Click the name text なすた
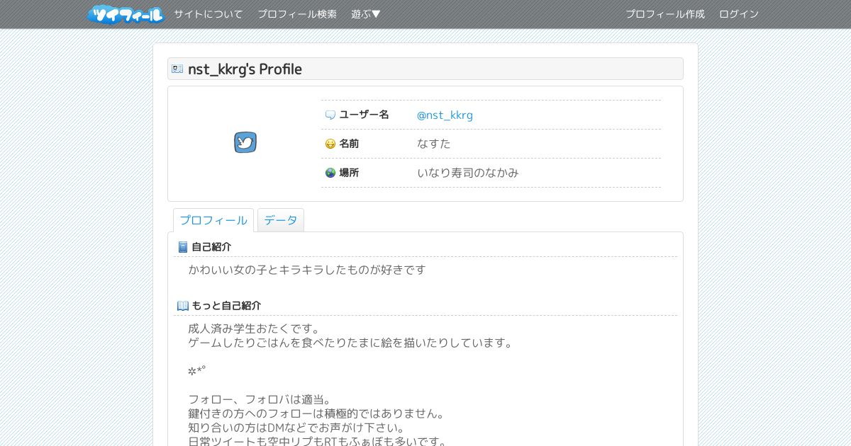Screen dimensions: 851x446 pyautogui.click(x=434, y=144)
